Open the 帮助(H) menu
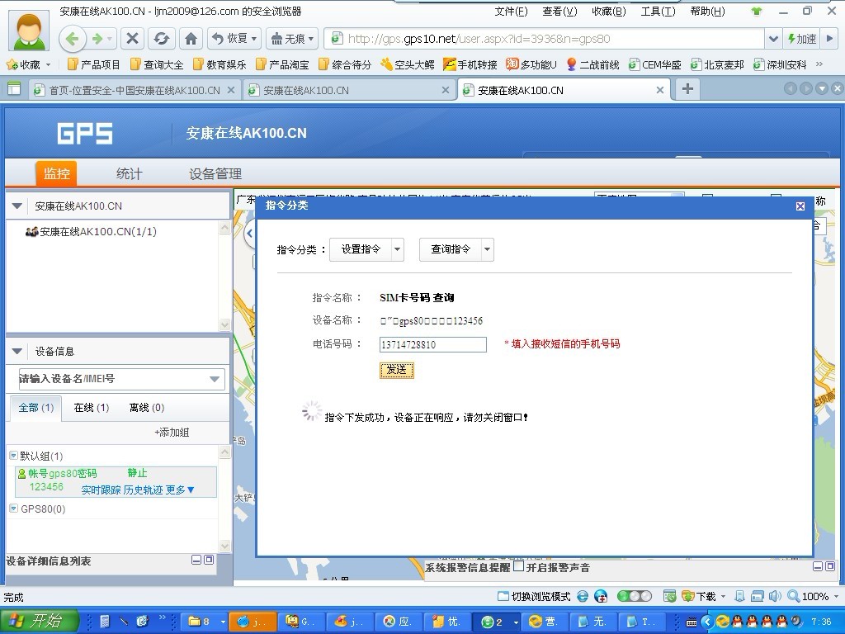Image resolution: width=845 pixels, height=634 pixels. click(707, 12)
